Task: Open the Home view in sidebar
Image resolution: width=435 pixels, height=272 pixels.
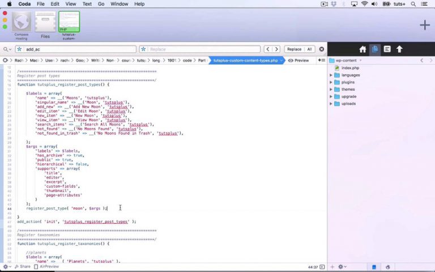Action: (362, 49)
